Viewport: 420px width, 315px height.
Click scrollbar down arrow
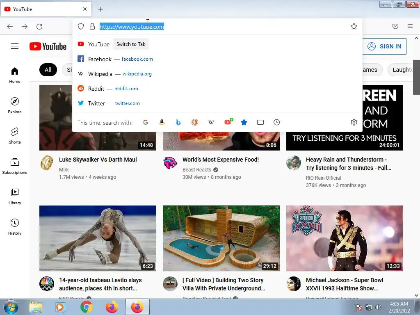pos(416,295)
